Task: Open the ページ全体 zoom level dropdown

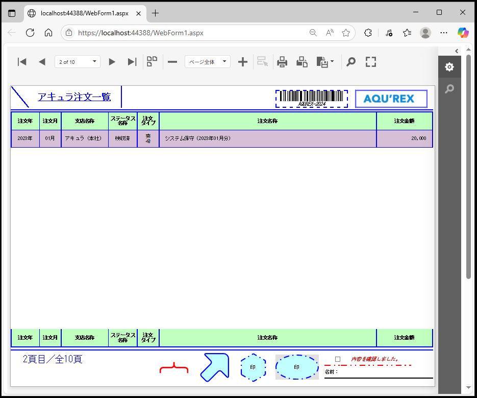Action: pyautogui.click(x=208, y=62)
